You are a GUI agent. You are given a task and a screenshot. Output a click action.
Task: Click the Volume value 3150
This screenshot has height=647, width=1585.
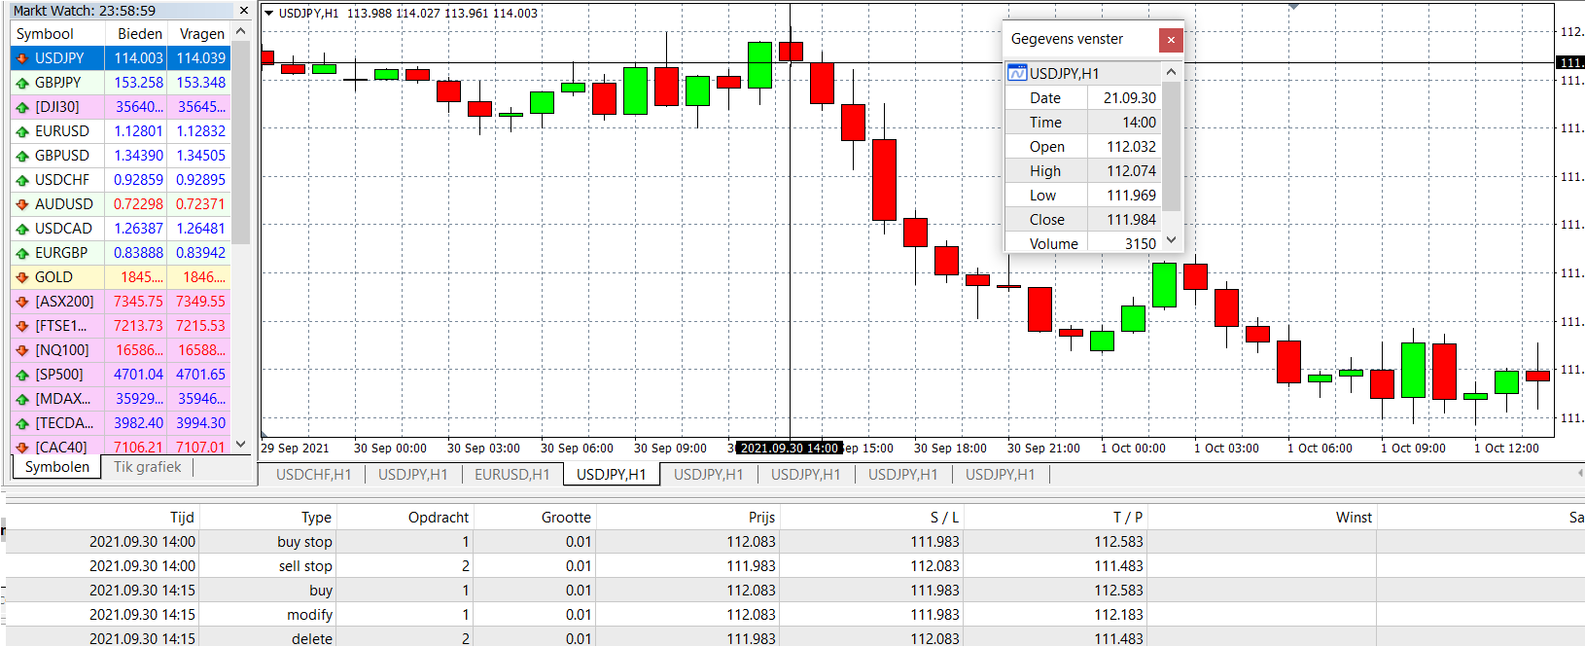1141,244
